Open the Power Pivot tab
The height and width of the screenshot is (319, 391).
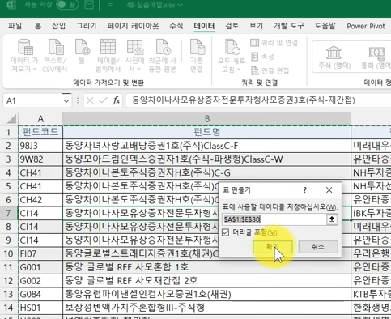point(366,26)
